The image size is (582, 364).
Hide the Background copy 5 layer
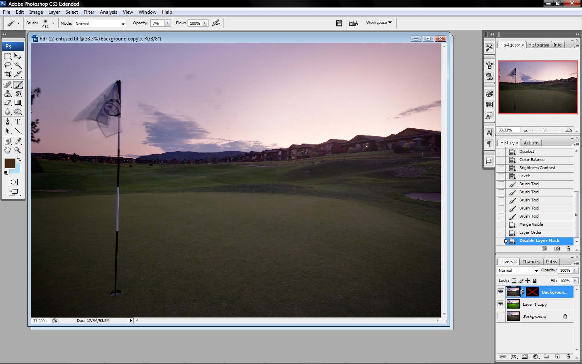[501, 292]
